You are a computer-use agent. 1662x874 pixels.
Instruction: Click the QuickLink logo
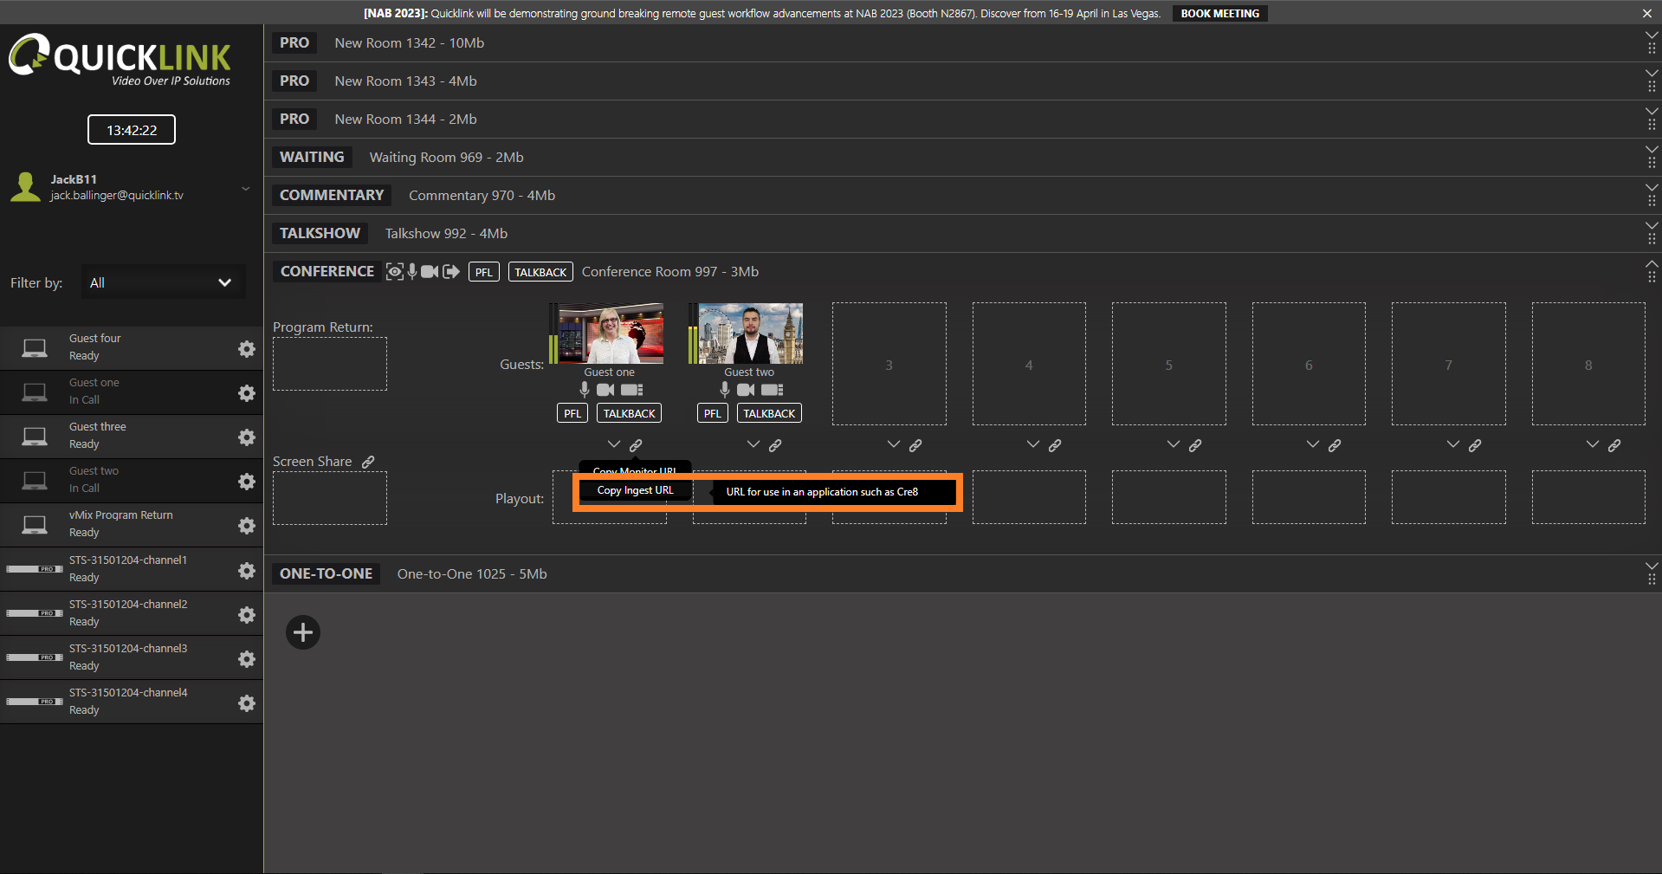click(x=120, y=60)
